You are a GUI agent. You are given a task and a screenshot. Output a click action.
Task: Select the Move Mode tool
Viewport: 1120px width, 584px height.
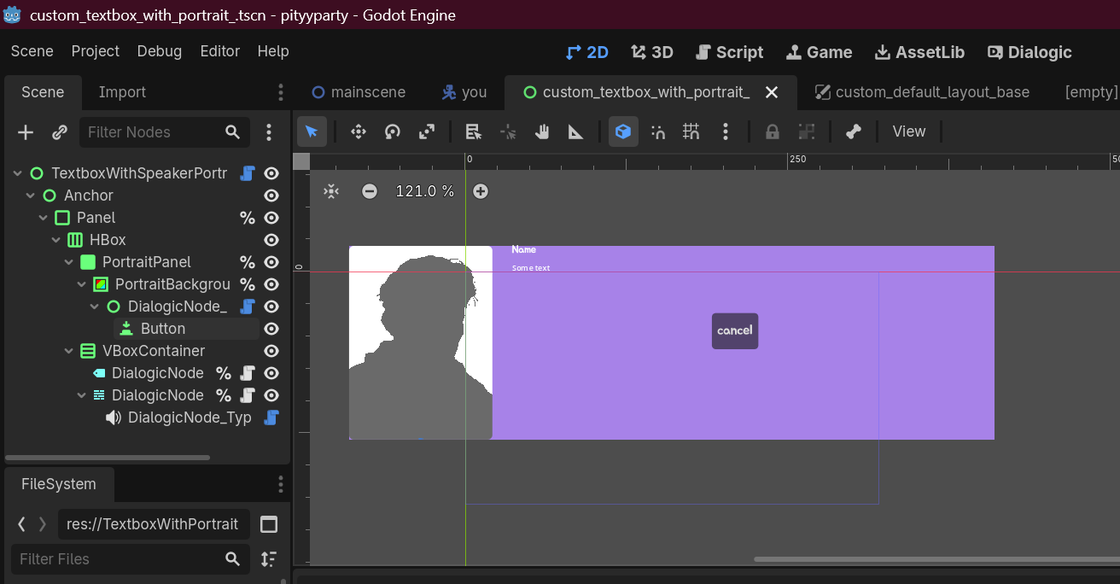coord(359,131)
